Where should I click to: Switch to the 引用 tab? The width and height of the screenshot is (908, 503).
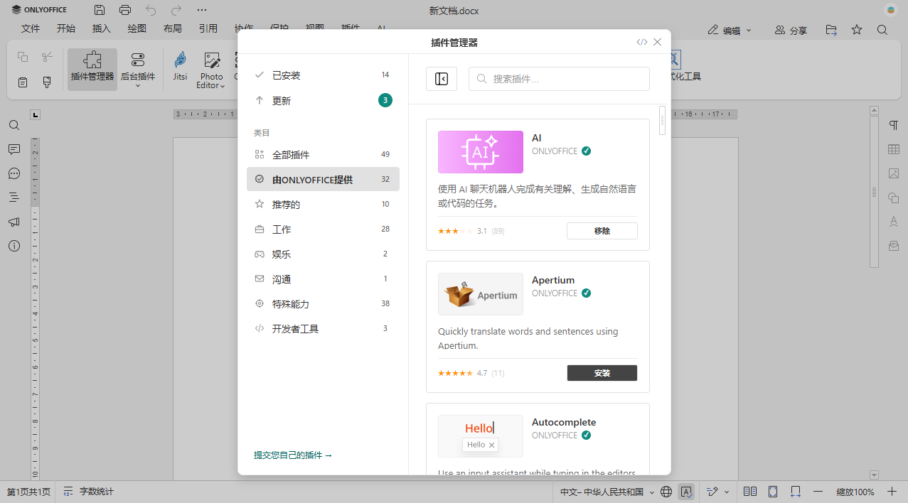pyautogui.click(x=208, y=28)
